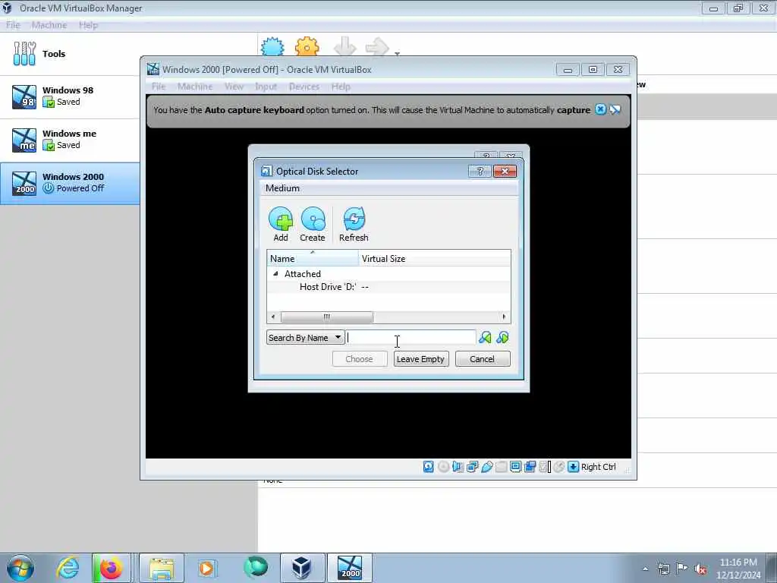Click the Choose button

[359, 359]
